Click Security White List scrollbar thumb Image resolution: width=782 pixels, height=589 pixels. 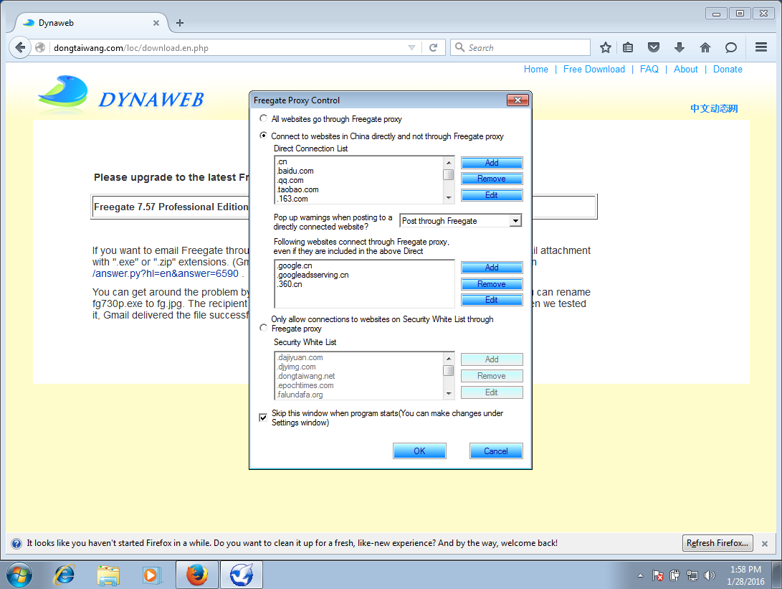pyautogui.click(x=449, y=370)
